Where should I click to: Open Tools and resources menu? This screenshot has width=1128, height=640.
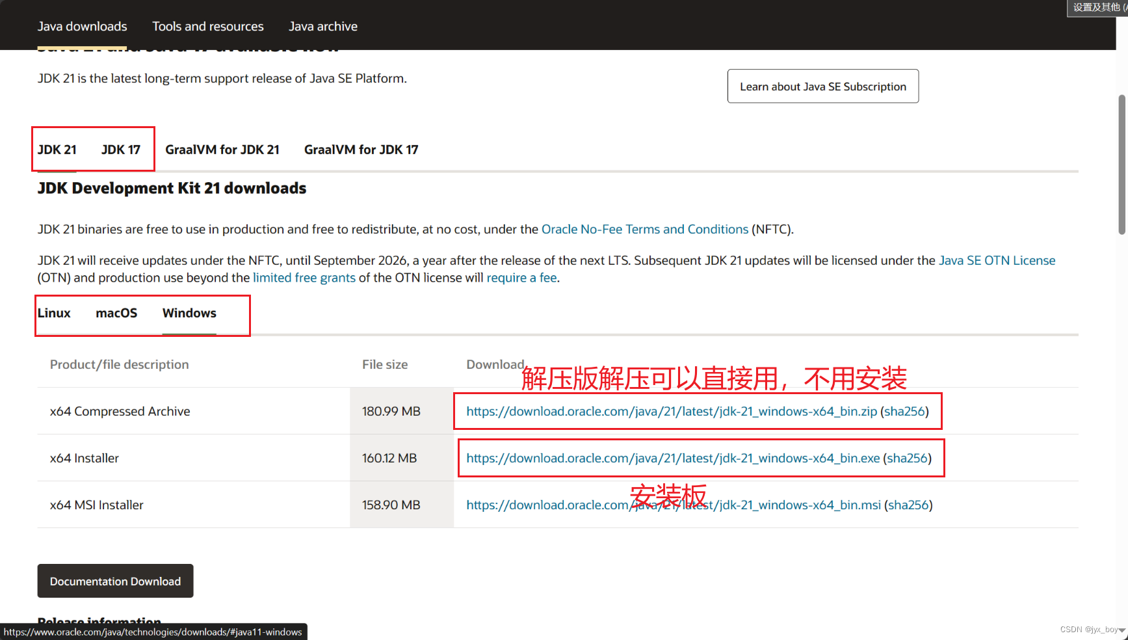[208, 26]
